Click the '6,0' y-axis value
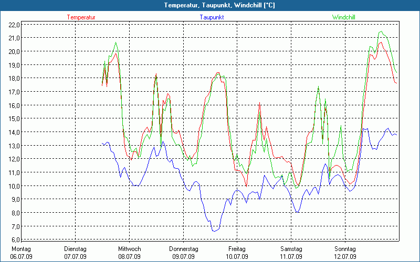This screenshot has width=420, height=262. click(x=15, y=239)
